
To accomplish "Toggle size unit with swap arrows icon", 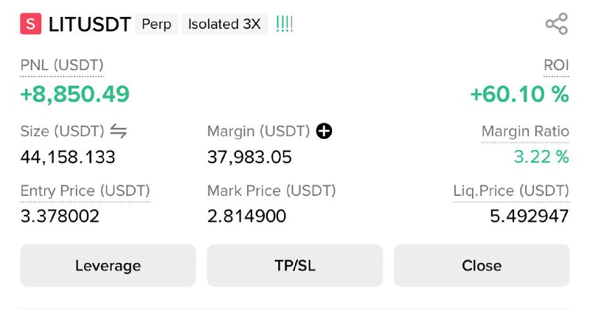I will (x=119, y=131).
